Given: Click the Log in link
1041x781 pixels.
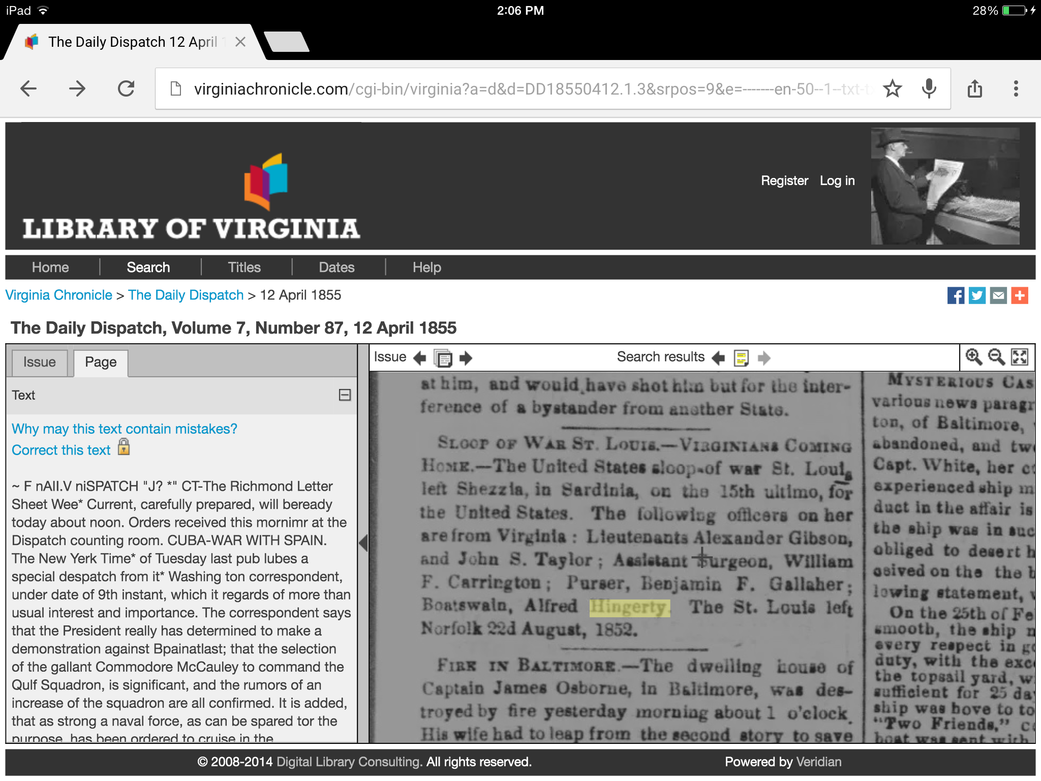Looking at the screenshot, I should click(x=837, y=181).
